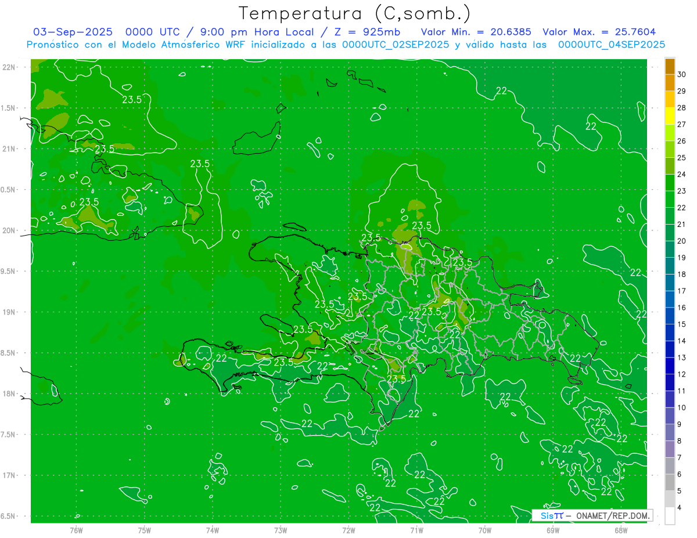
Task: Click longitude label '69W'
Action: click(553, 530)
